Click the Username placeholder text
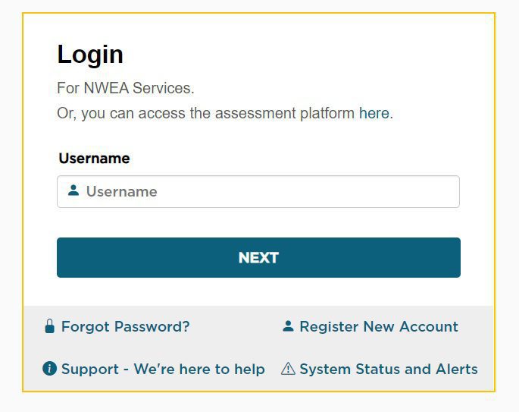519x412 pixels. (x=122, y=192)
